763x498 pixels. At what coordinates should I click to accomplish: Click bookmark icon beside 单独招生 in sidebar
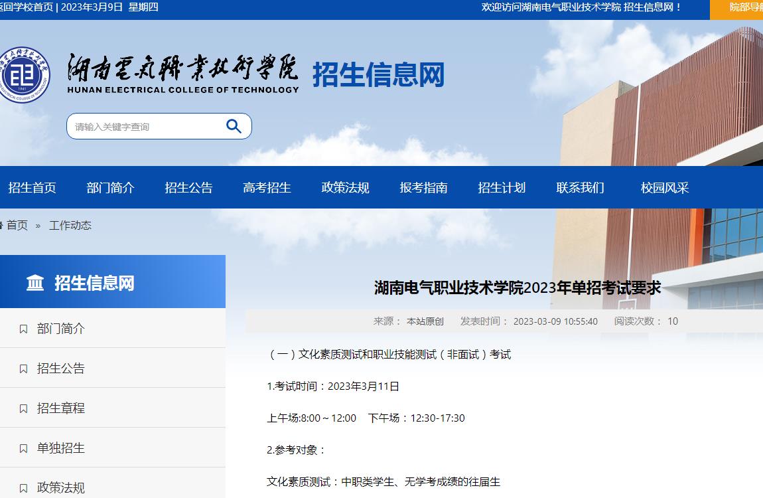tap(23, 449)
